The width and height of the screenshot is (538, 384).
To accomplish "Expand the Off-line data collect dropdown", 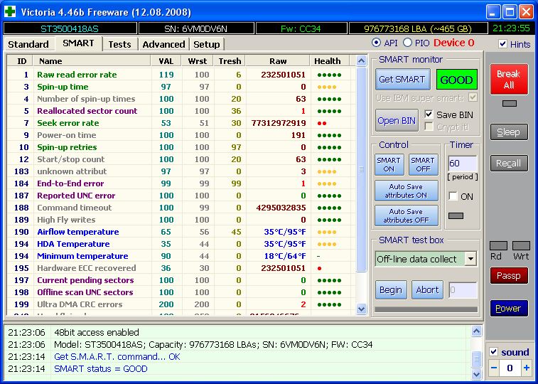I will [470, 259].
